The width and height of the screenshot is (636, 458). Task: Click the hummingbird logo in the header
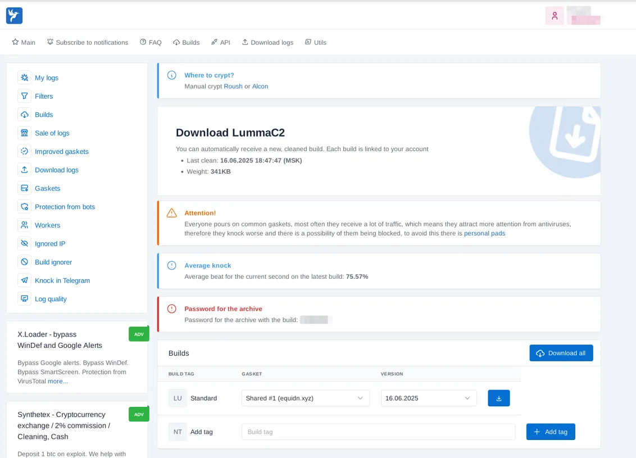(x=14, y=16)
